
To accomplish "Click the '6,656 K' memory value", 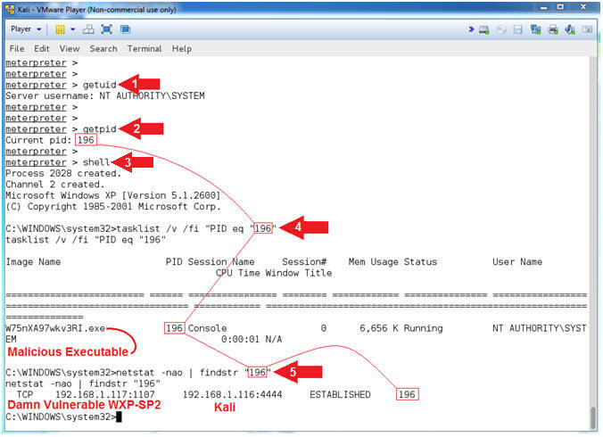I will click(x=379, y=328).
